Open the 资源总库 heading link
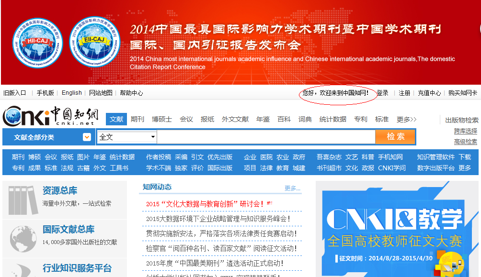The image size is (481, 277). (60, 190)
